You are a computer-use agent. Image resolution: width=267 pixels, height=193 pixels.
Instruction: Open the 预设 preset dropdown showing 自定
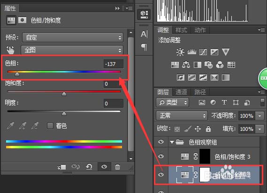click(73, 37)
